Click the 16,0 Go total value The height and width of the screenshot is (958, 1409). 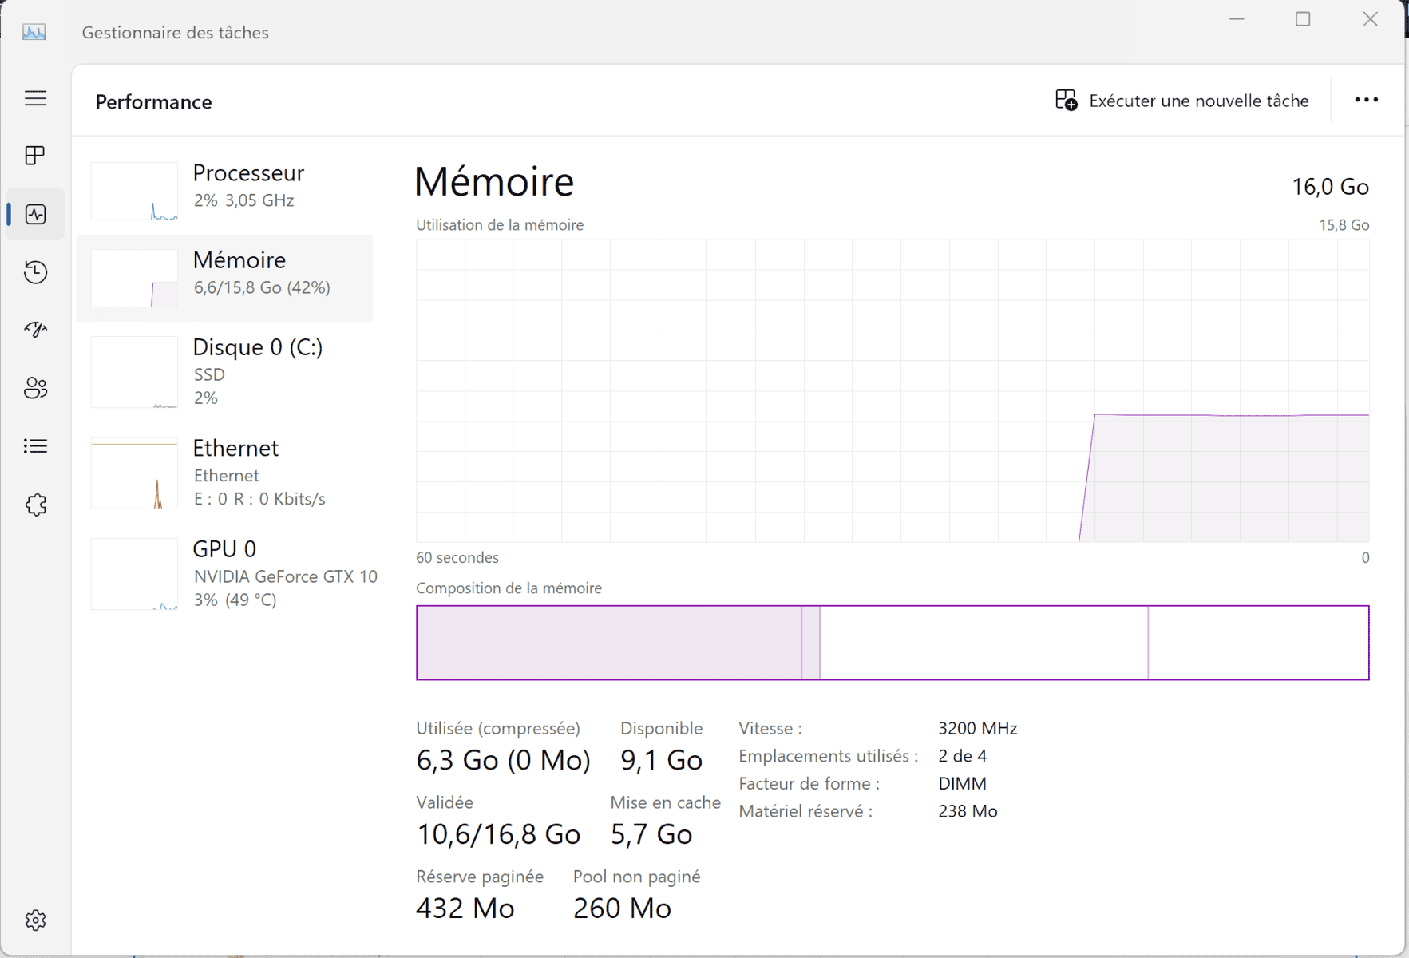1330,187
